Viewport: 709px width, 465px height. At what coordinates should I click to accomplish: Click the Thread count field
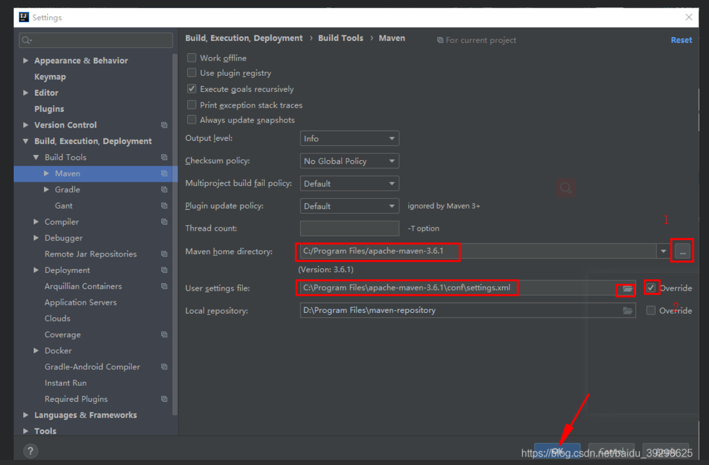coord(350,228)
